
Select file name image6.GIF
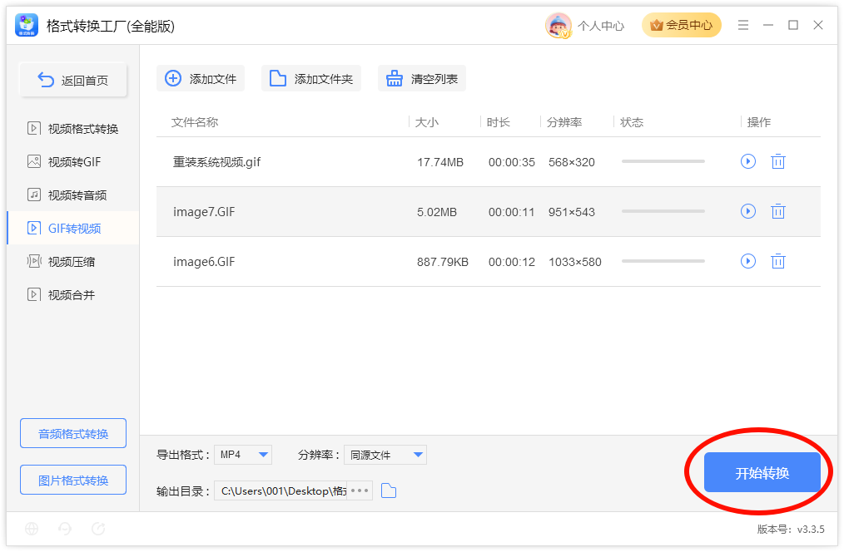[x=204, y=262]
